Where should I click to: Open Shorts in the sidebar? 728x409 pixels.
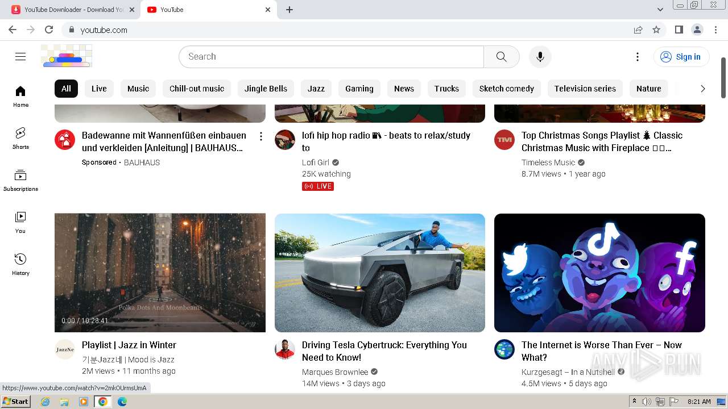[20, 139]
